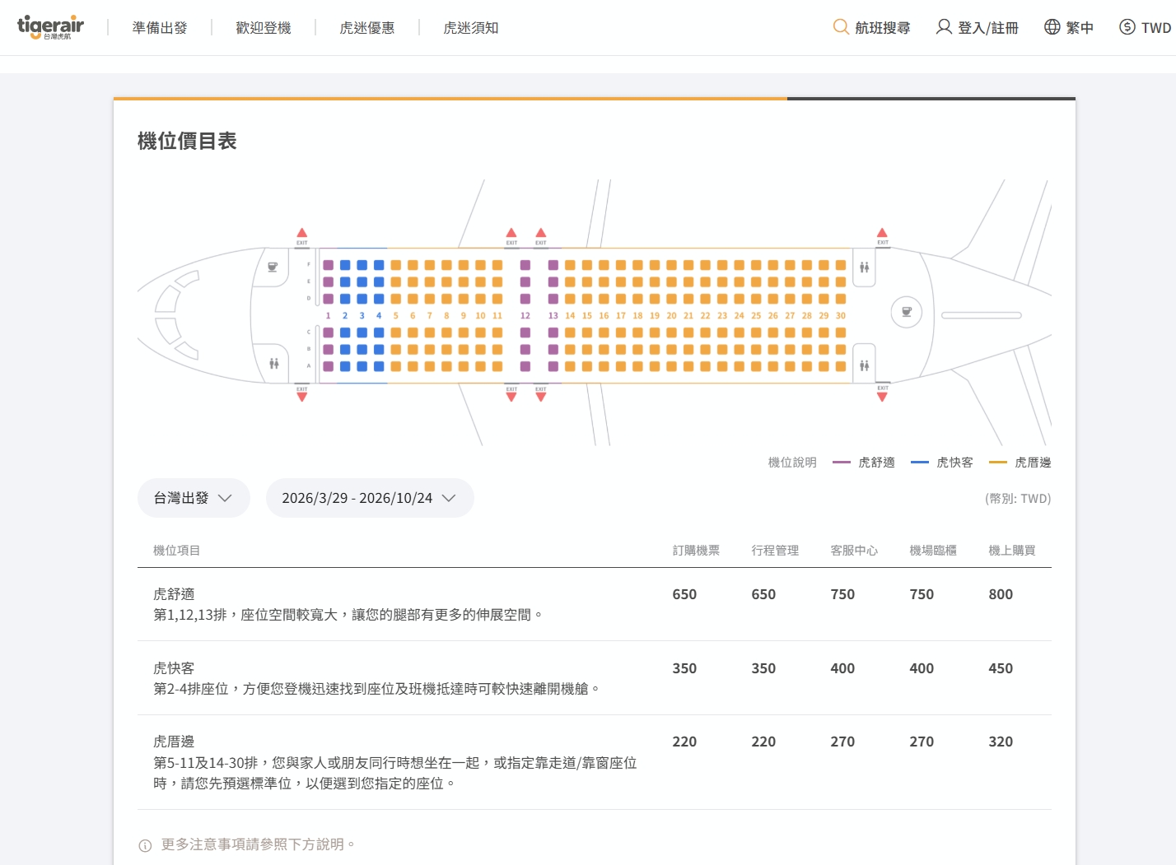Click the 虎快客 row title

coord(174,668)
